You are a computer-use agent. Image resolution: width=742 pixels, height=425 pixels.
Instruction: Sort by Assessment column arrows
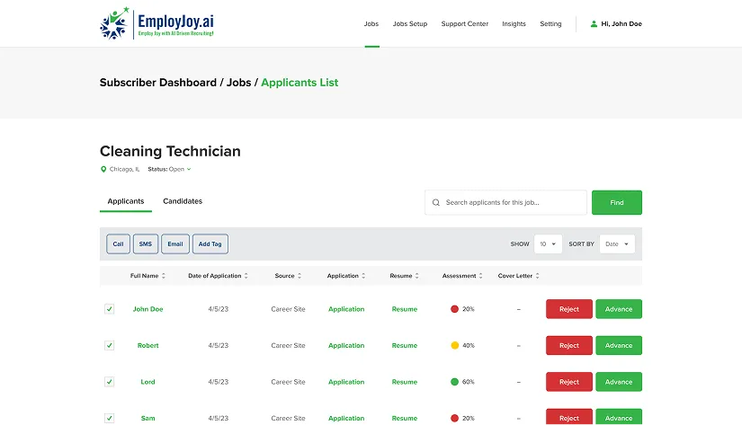(x=481, y=276)
